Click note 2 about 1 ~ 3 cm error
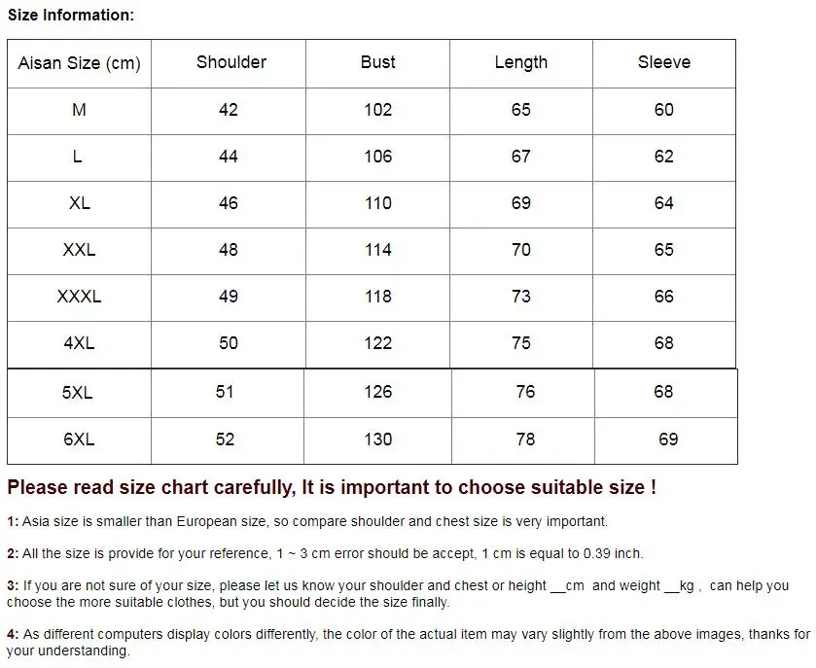Screen dimensions: 816x668 [x=325, y=553]
